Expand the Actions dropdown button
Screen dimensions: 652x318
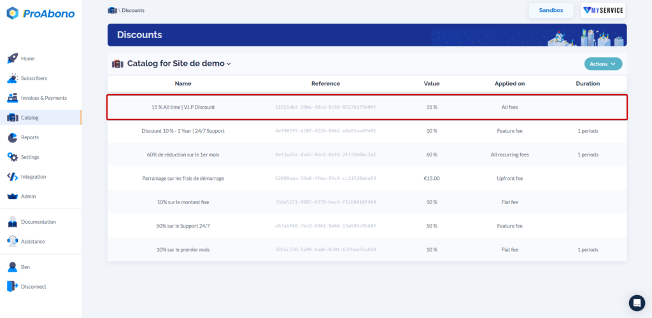click(x=603, y=64)
